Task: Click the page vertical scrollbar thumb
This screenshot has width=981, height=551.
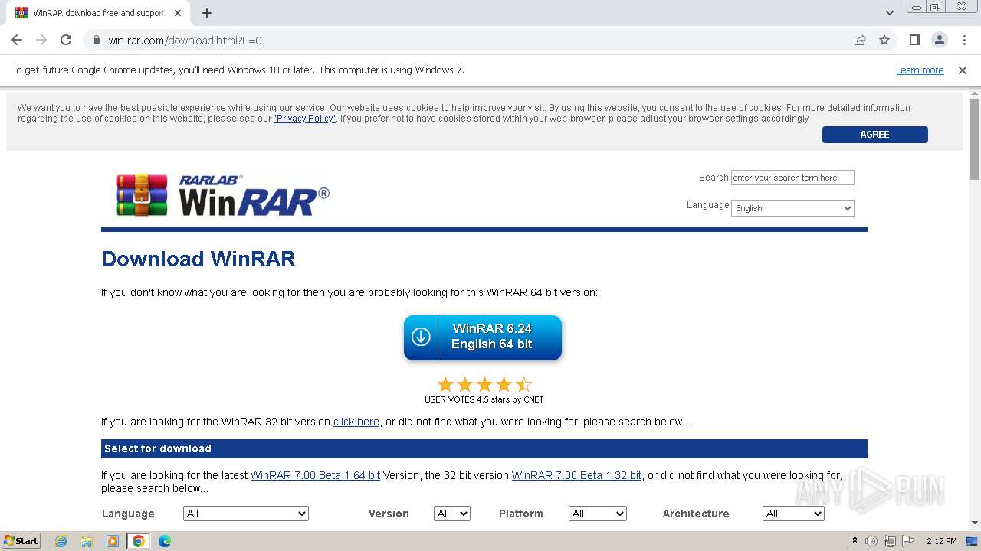Action: [x=975, y=139]
